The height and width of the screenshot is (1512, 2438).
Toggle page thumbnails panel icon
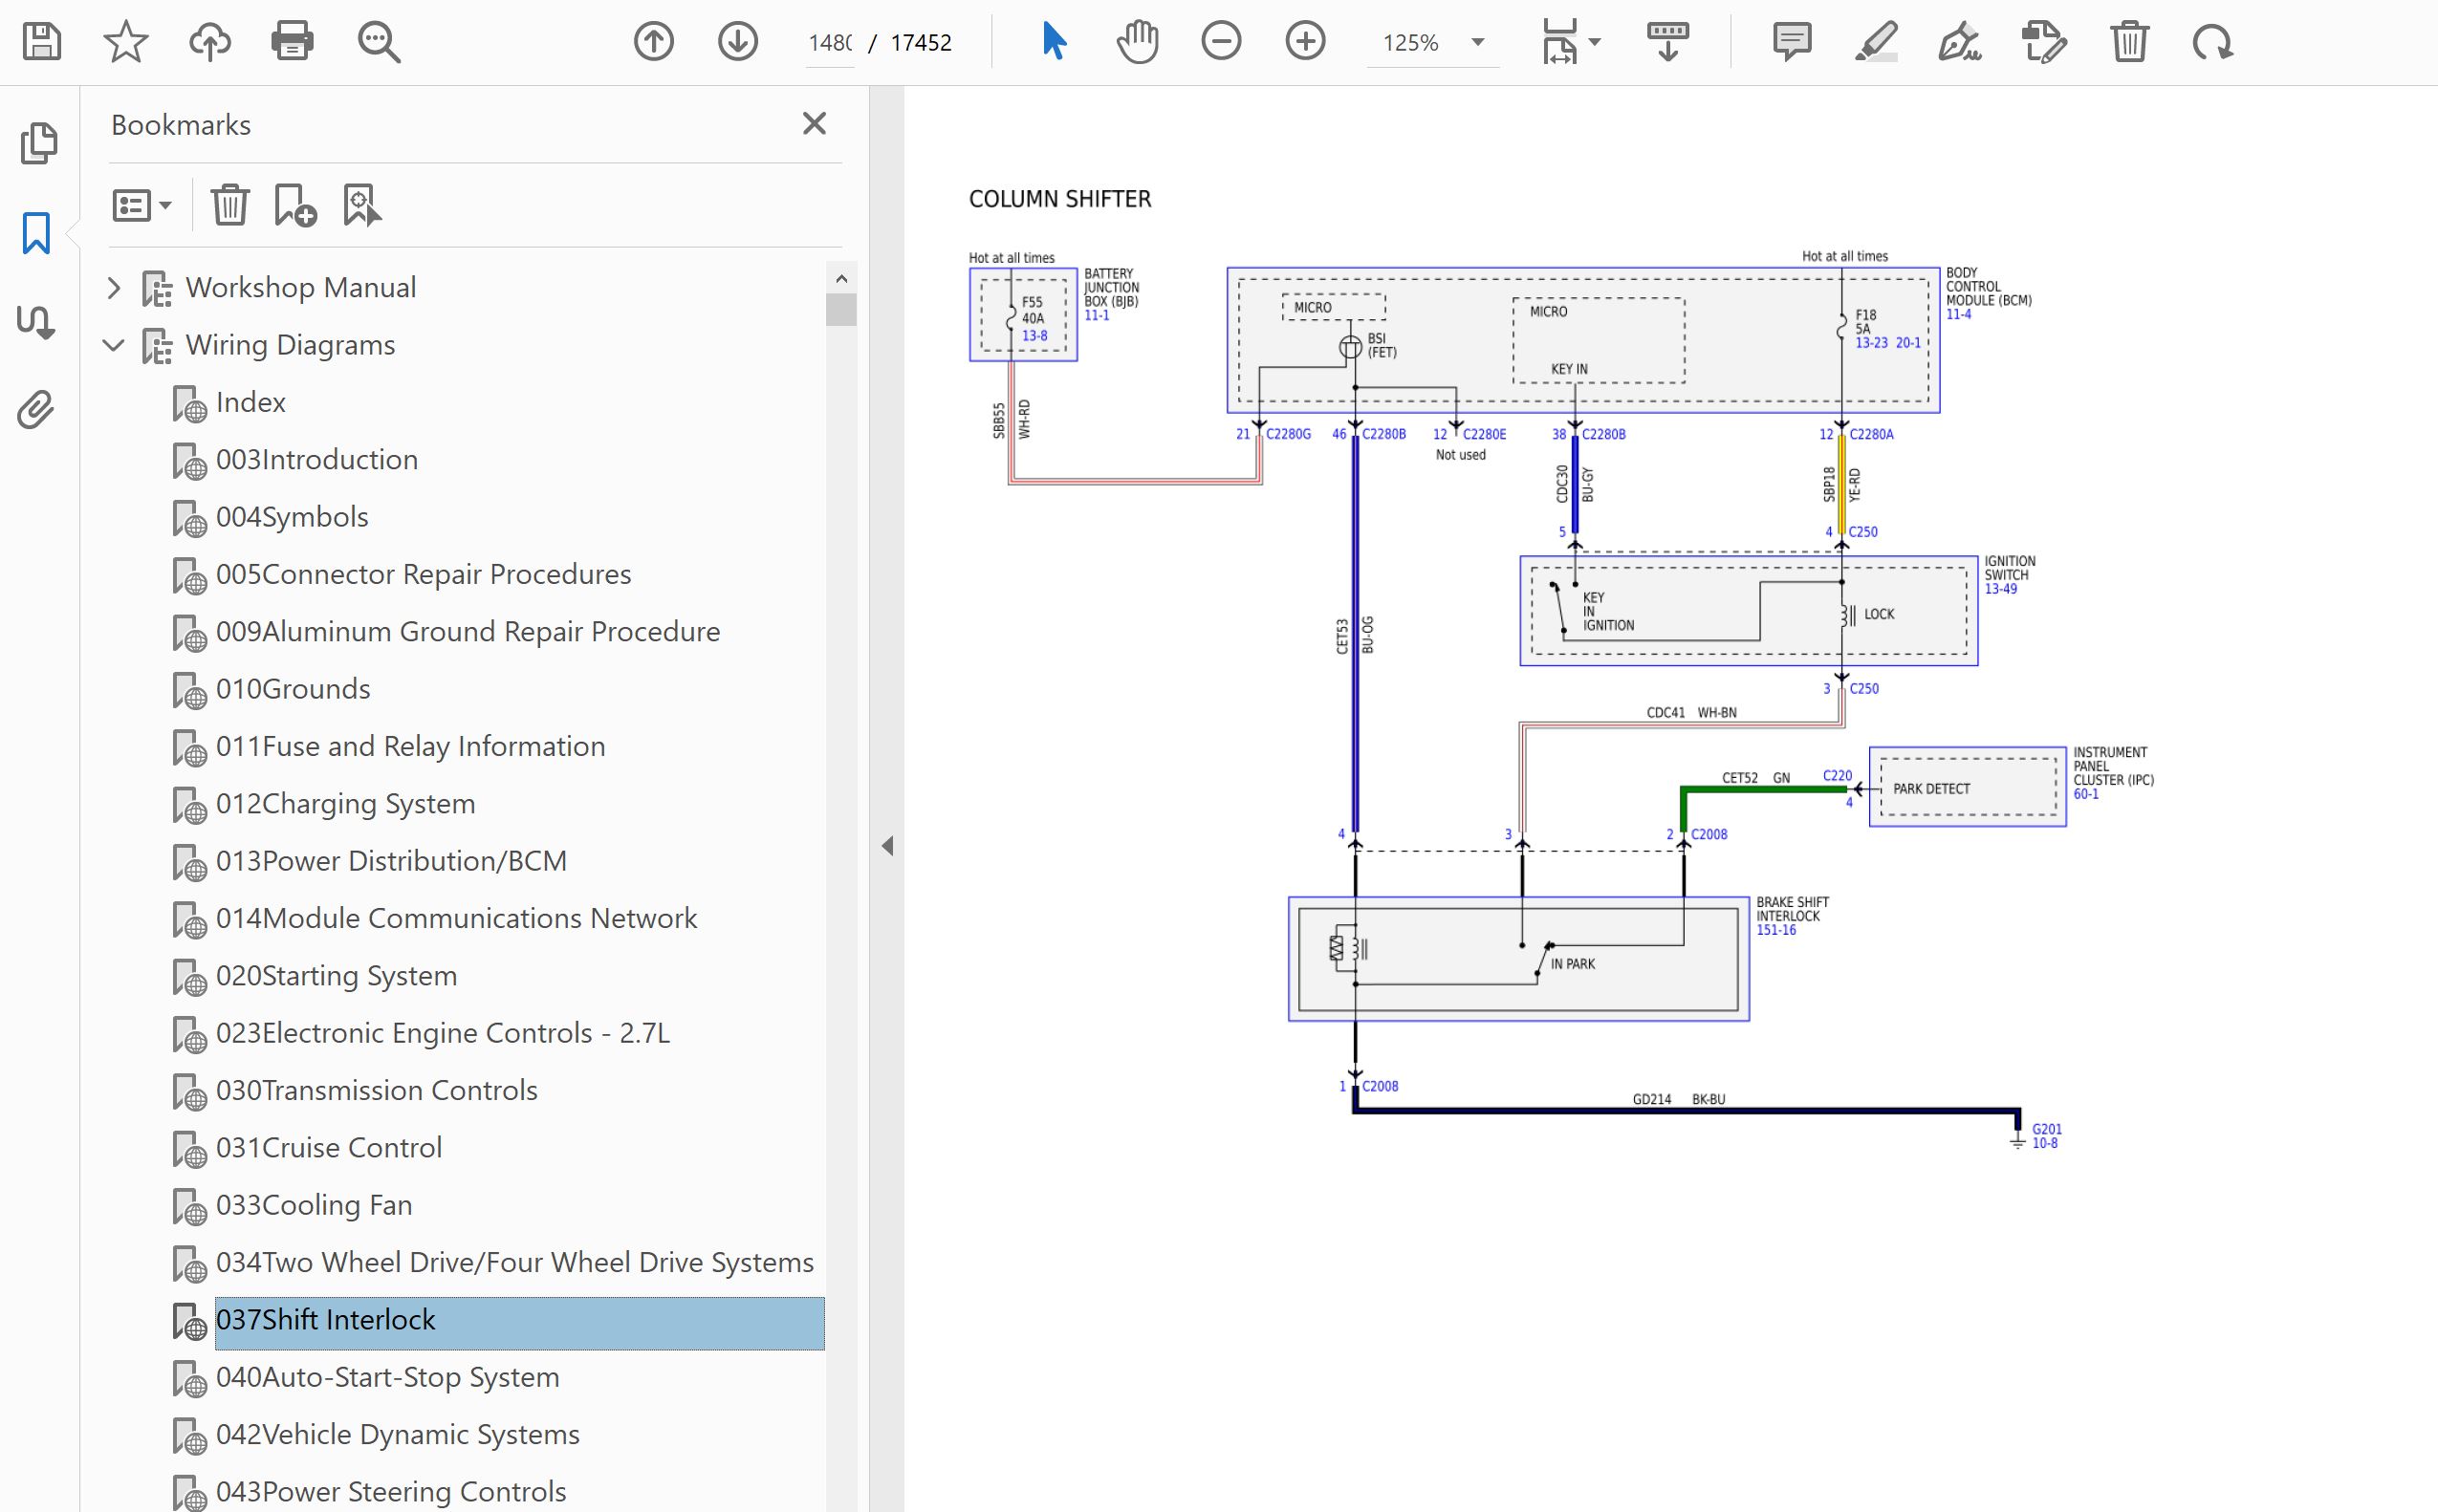click(x=38, y=143)
